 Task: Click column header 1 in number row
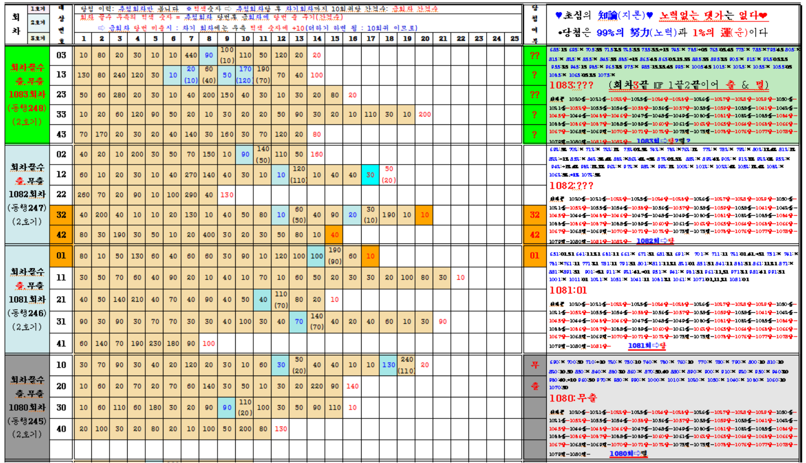(x=84, y=39)
